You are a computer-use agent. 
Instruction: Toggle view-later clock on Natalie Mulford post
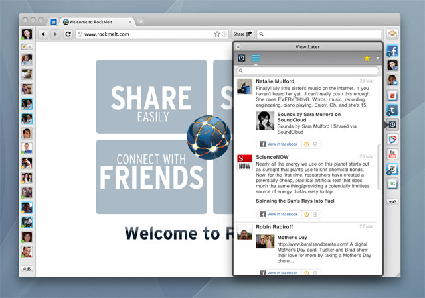click(x=307, y=144)
